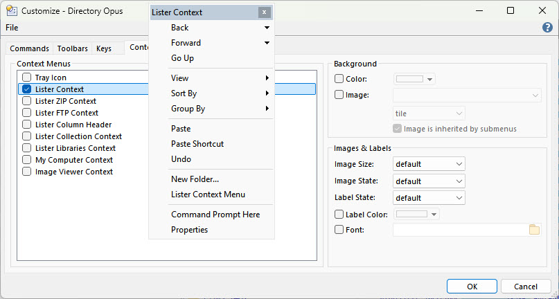Open the Back history dropdown arrow
Screen dimensions: 559x299
tap(267, 28)
